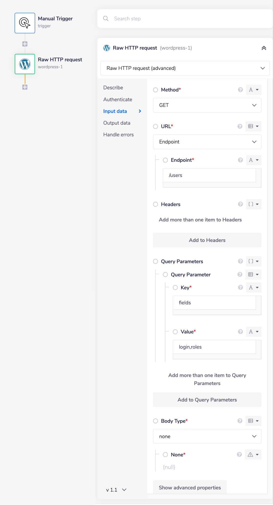Open the version v 1.1 selector
The image size is (273, 505).
(116, 490)
